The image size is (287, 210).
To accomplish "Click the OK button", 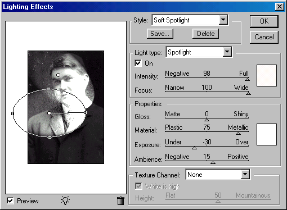I will tap(264, 21).
